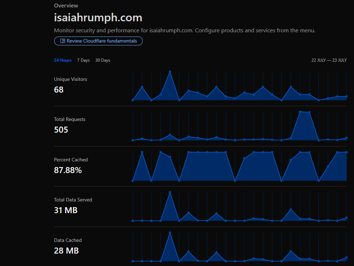Image resolution: width=354 pixels, height=266 pixels.
Task: Click the 87.88% cached value
Action: click(68, 170)
